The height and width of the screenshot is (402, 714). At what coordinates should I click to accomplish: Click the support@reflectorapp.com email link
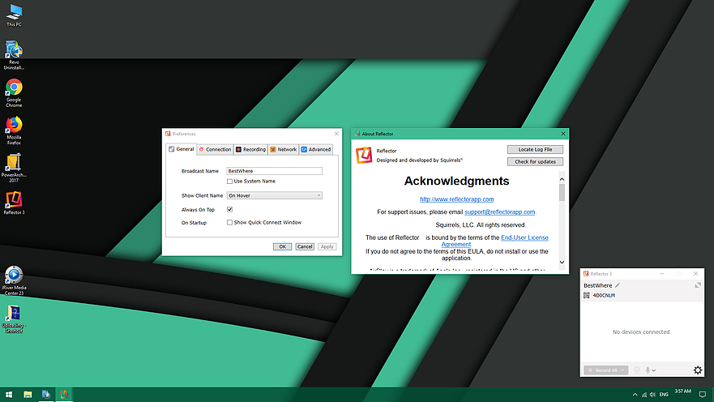point(499,212)
